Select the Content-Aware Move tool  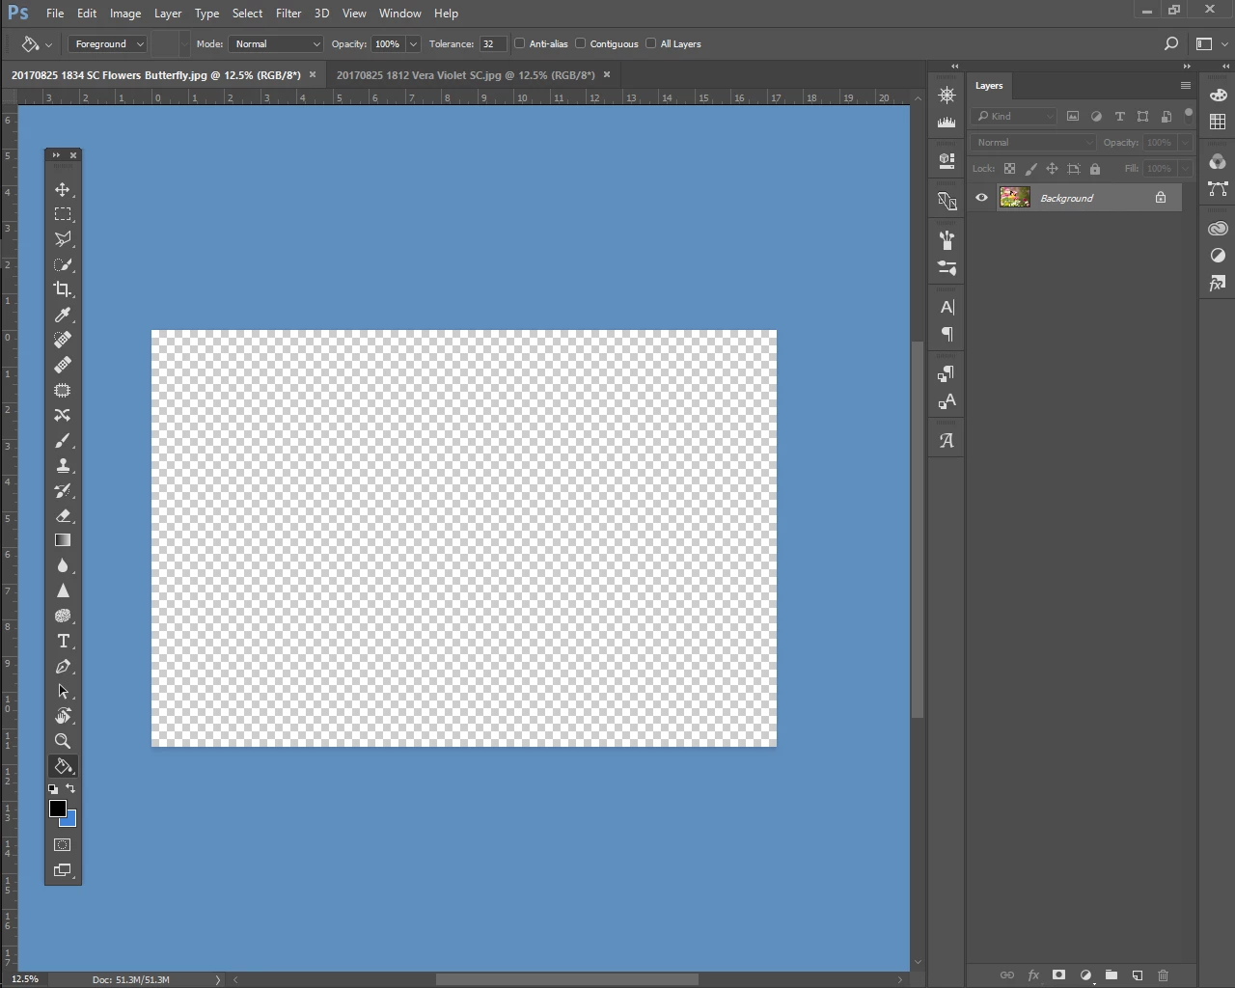[x=63, y=415]
